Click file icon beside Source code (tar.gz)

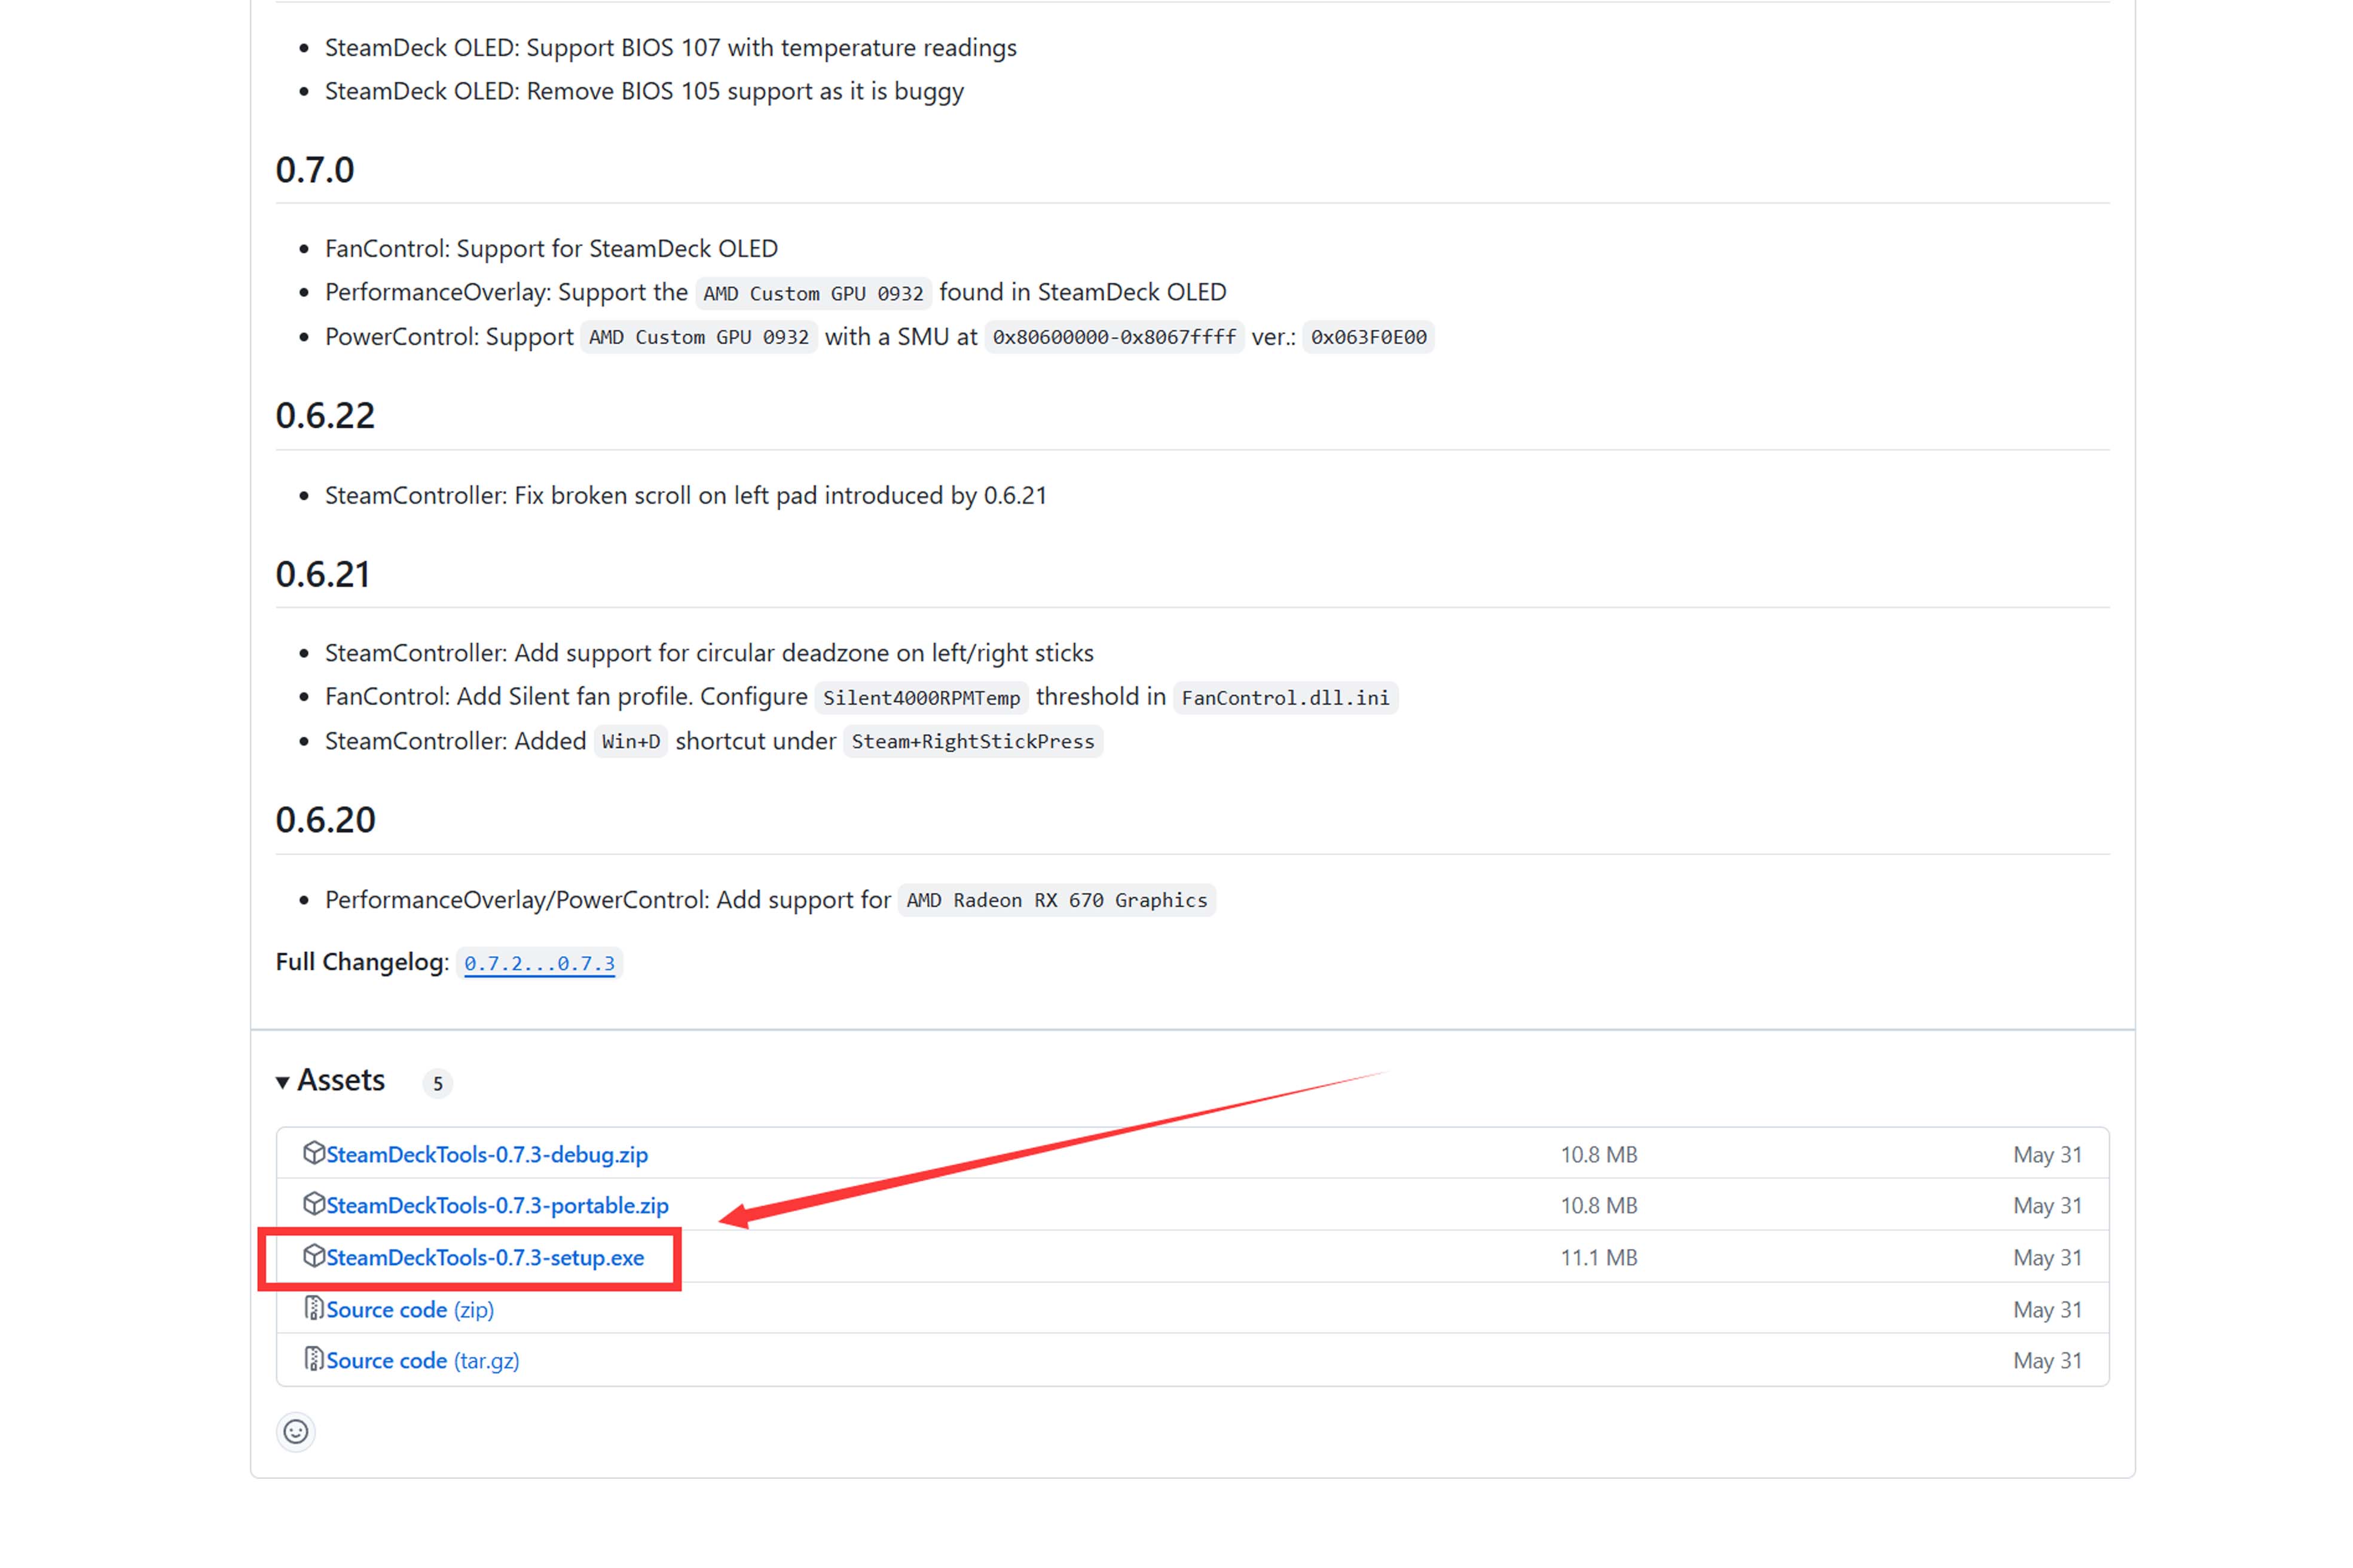(x=313, y=1359)
